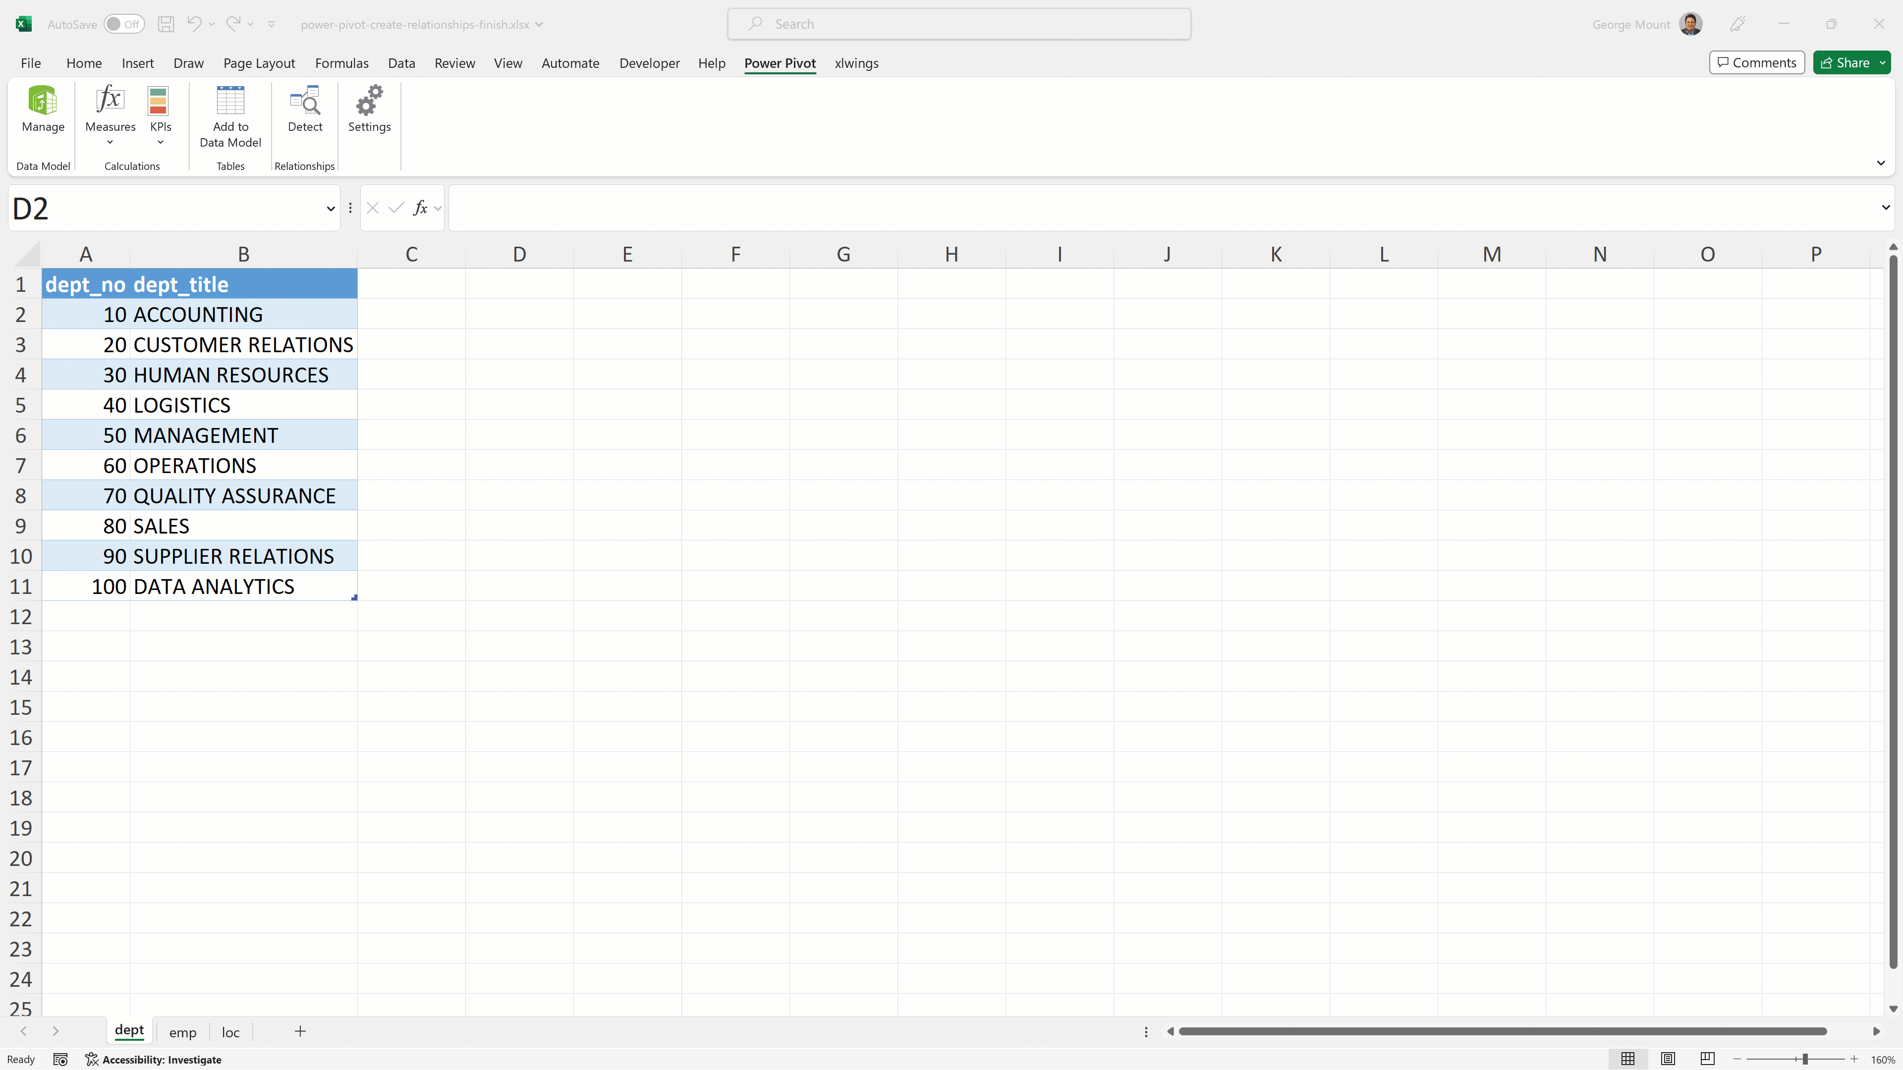
Task: Expand the KPIs dropdown
Action: click(x=160, y=143)
